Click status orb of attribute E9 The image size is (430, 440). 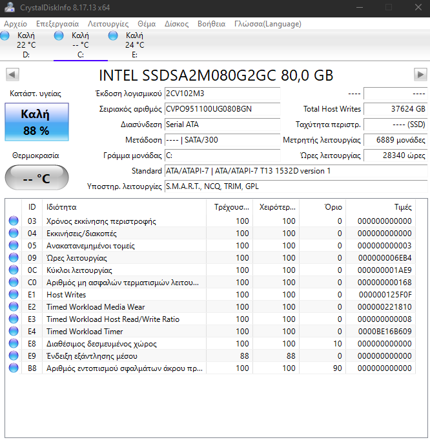pos(14,355)
